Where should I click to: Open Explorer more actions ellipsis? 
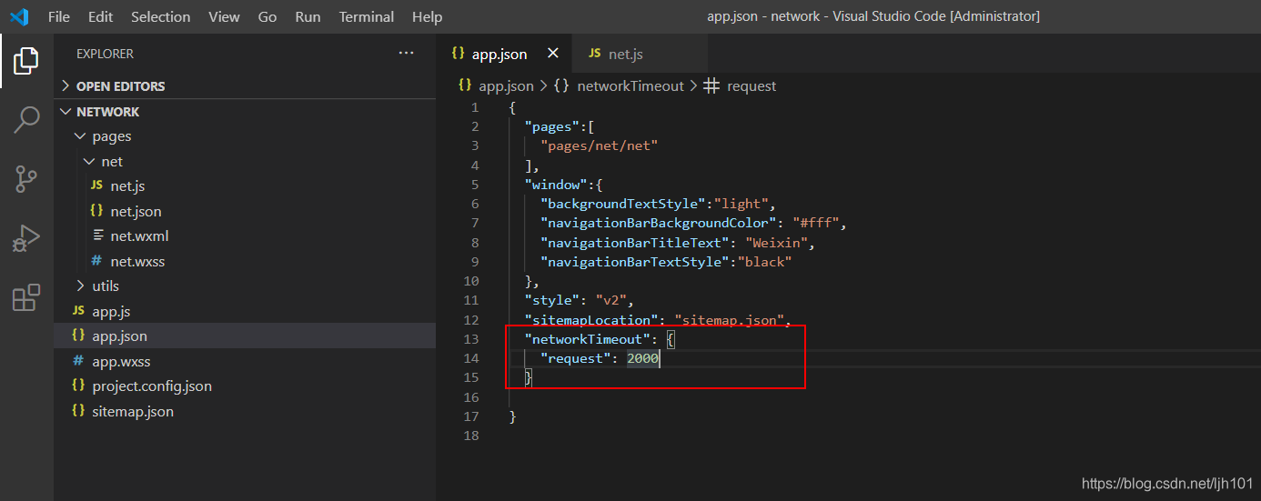(407, 54)
